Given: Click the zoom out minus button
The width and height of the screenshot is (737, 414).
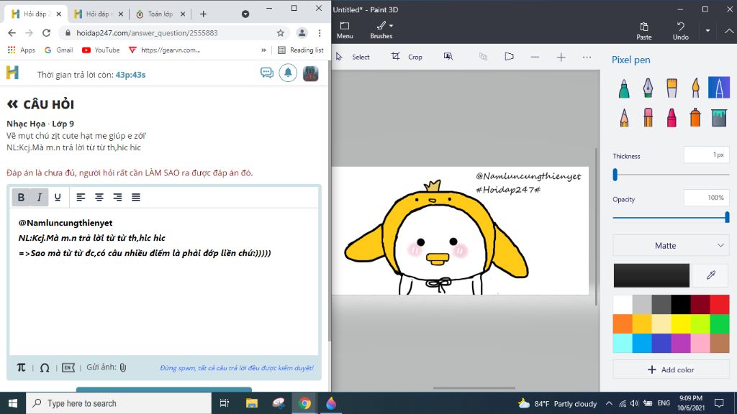Looking at the screenshot, I should click(535, 57).
